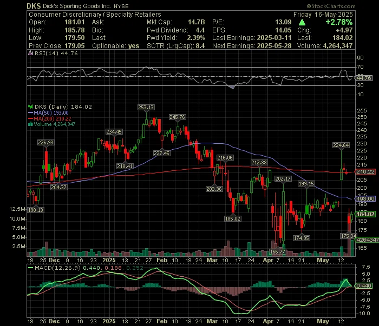
Task: Click the Fwd Yield 2.39% value
Action: (x=196, y=38)
